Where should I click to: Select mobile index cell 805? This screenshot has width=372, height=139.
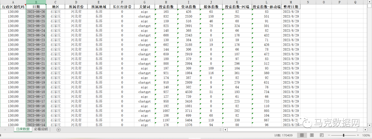(x=267, y=111)
